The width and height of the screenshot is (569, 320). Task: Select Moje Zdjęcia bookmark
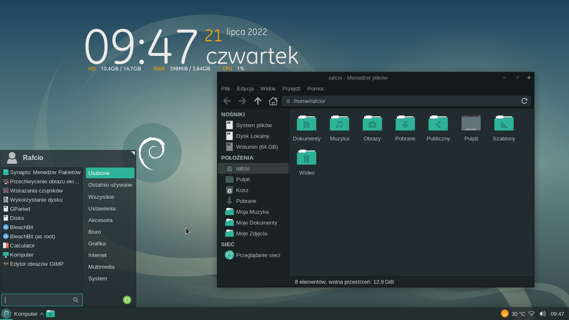point(253,233)
